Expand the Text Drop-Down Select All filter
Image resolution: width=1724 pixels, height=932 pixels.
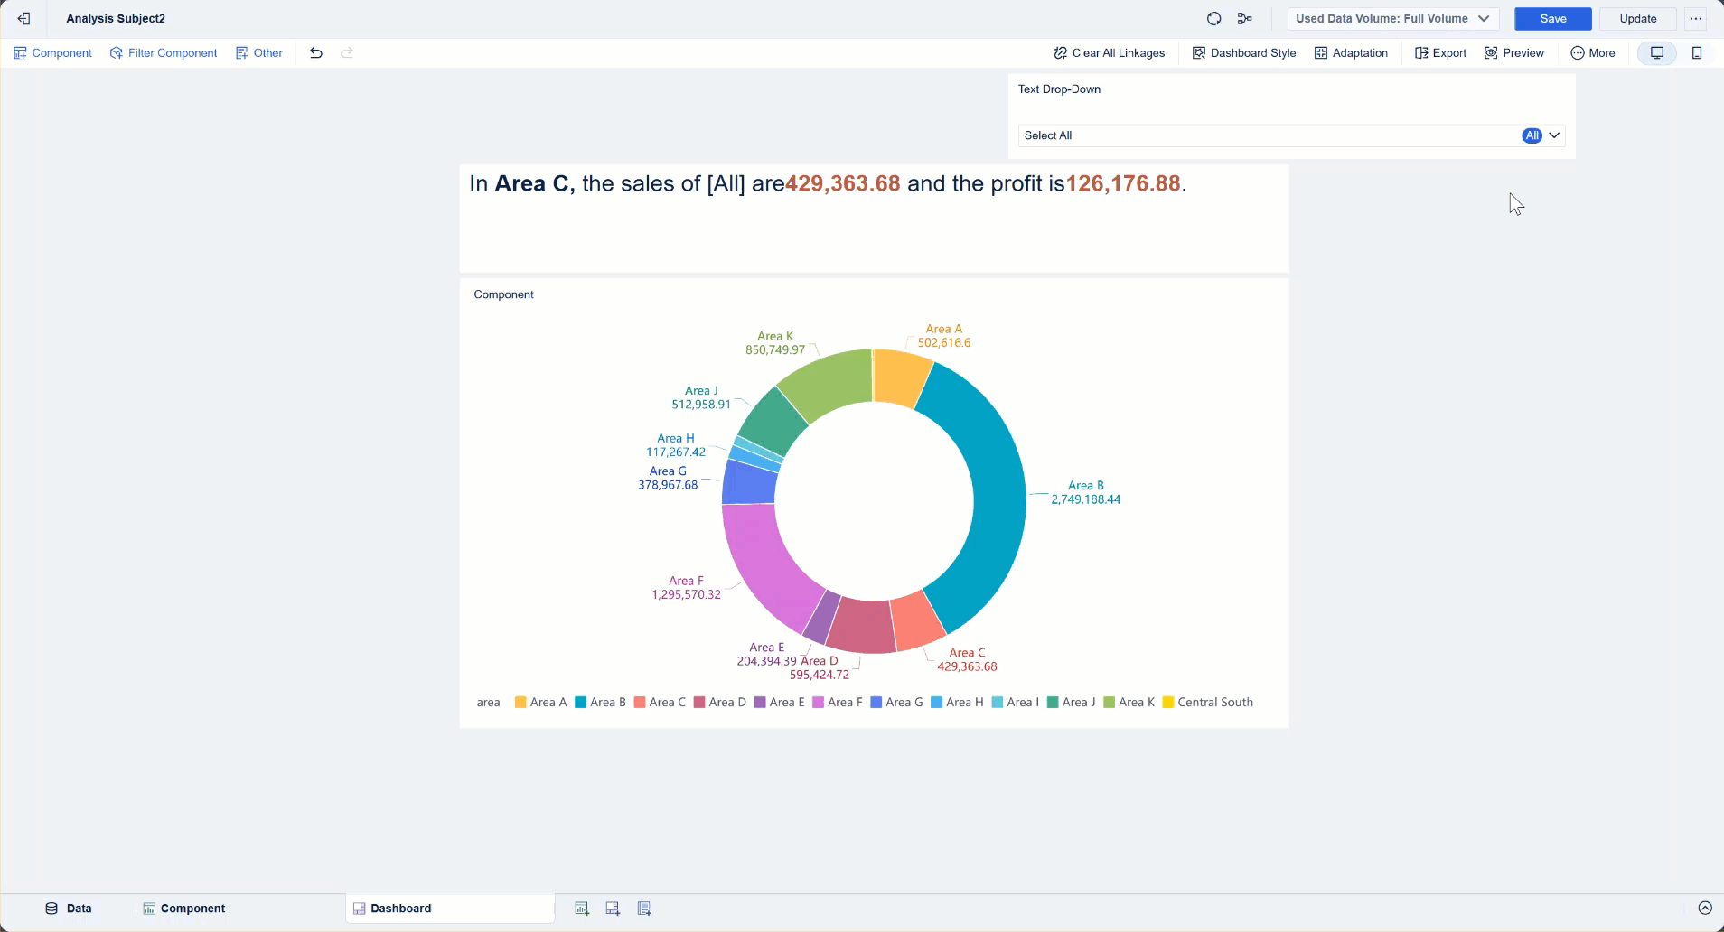coord(1291,135)
